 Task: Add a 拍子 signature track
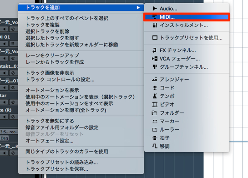tap(187, 138)
